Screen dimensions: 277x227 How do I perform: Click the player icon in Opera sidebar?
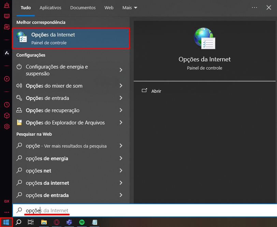click(6, 79)
